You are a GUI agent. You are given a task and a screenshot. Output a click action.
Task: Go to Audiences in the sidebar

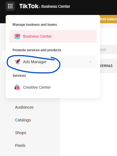click(x=24, y=107)
